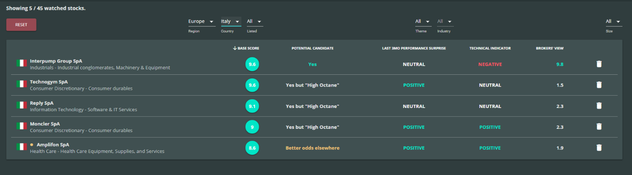632x175 pixels.
Task: Click Technogym's brokers' view value 1.5
Action: click(560, 85)
